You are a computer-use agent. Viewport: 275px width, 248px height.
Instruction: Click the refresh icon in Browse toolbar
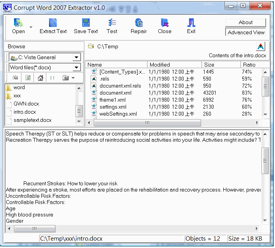tap(28, 78)
